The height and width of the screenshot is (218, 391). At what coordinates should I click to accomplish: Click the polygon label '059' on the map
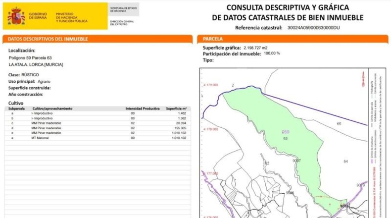[286, 132]
